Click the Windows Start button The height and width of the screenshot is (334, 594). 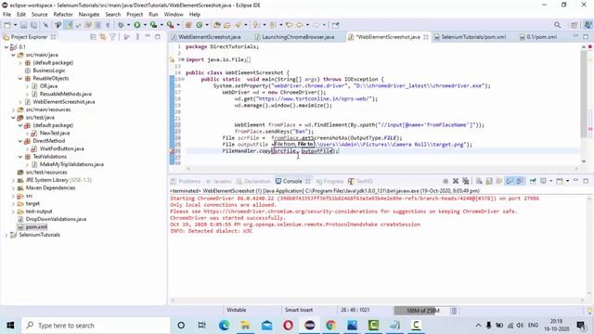10,326
